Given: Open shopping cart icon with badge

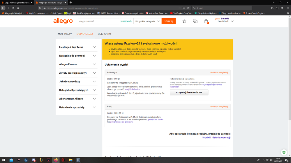Looking at the screenshot, I should coord(206,21).
